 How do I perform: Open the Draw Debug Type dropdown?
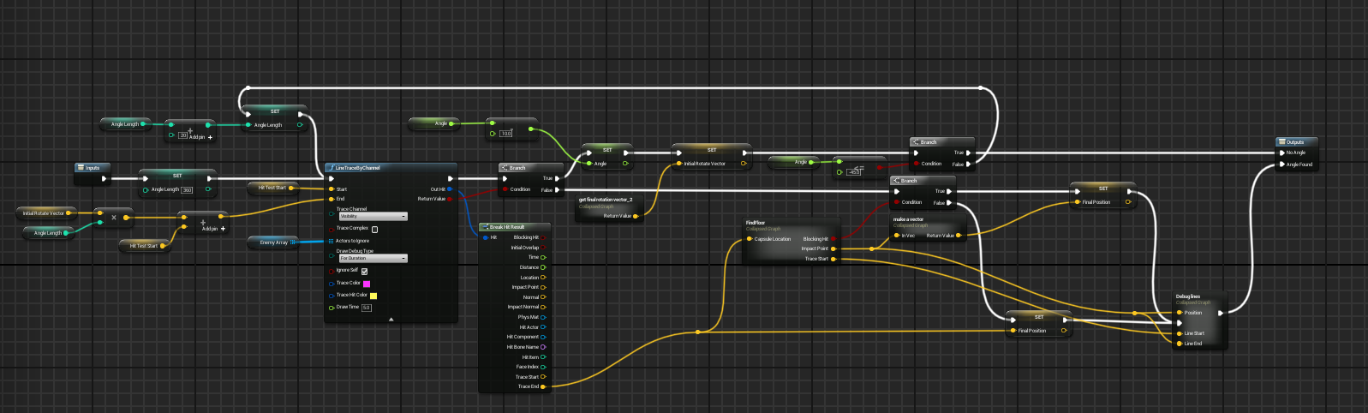[373, 258]
